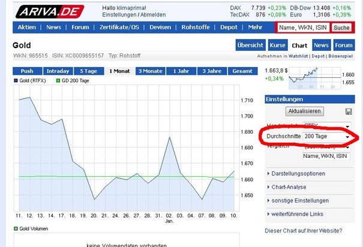Switch to the Gold Forum tab
Viewport: 363px width, 247px height.
[x=344, y=45]
